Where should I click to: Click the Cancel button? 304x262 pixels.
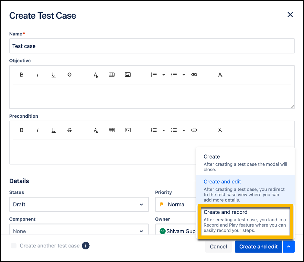(x=219, y=246)
